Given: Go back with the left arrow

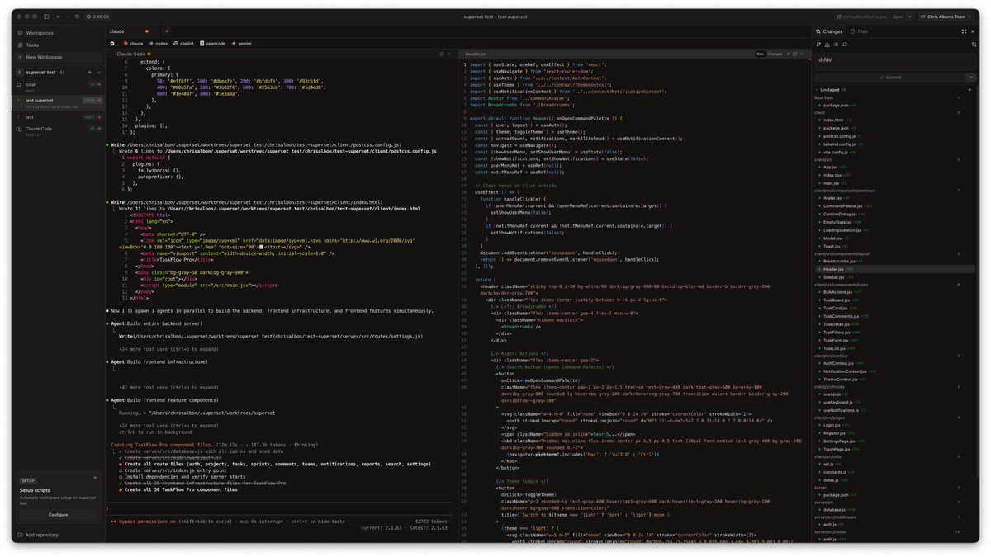Looking at the screenshot, I should pyautogui.click(x=58, y=17).
